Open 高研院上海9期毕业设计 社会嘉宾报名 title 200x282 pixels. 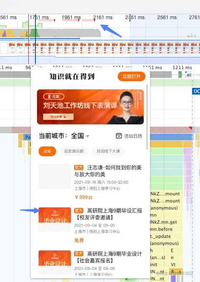tap(108, 257)
